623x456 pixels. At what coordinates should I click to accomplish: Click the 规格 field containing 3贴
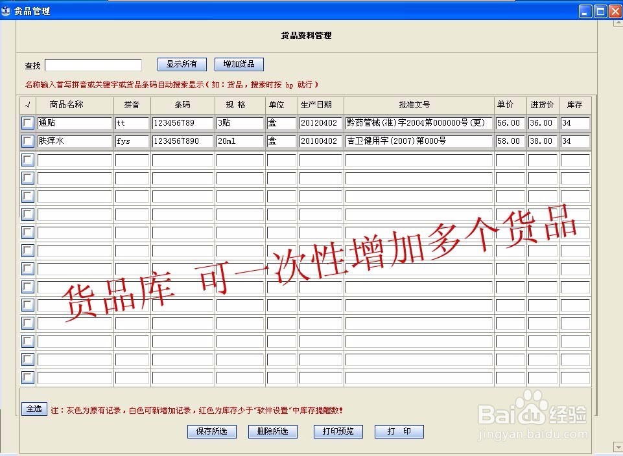[240, 123]
